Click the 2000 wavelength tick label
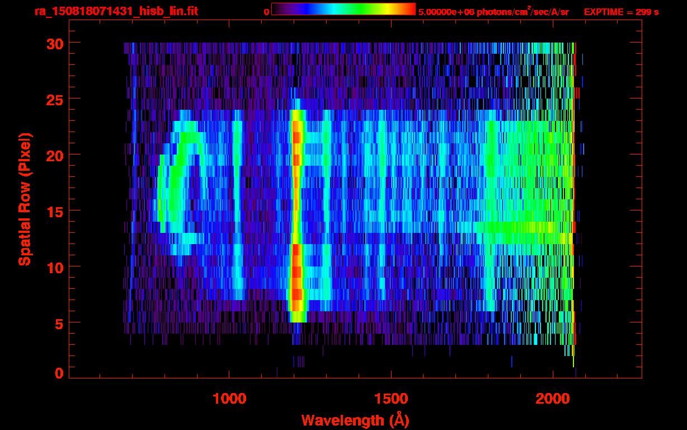 [553, 399]
